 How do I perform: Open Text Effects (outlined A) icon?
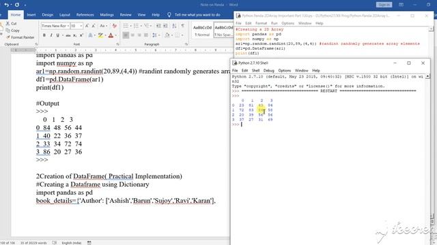(90, 35)
